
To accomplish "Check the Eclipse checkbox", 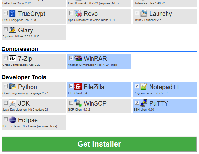I will click(x=6, y=119).
